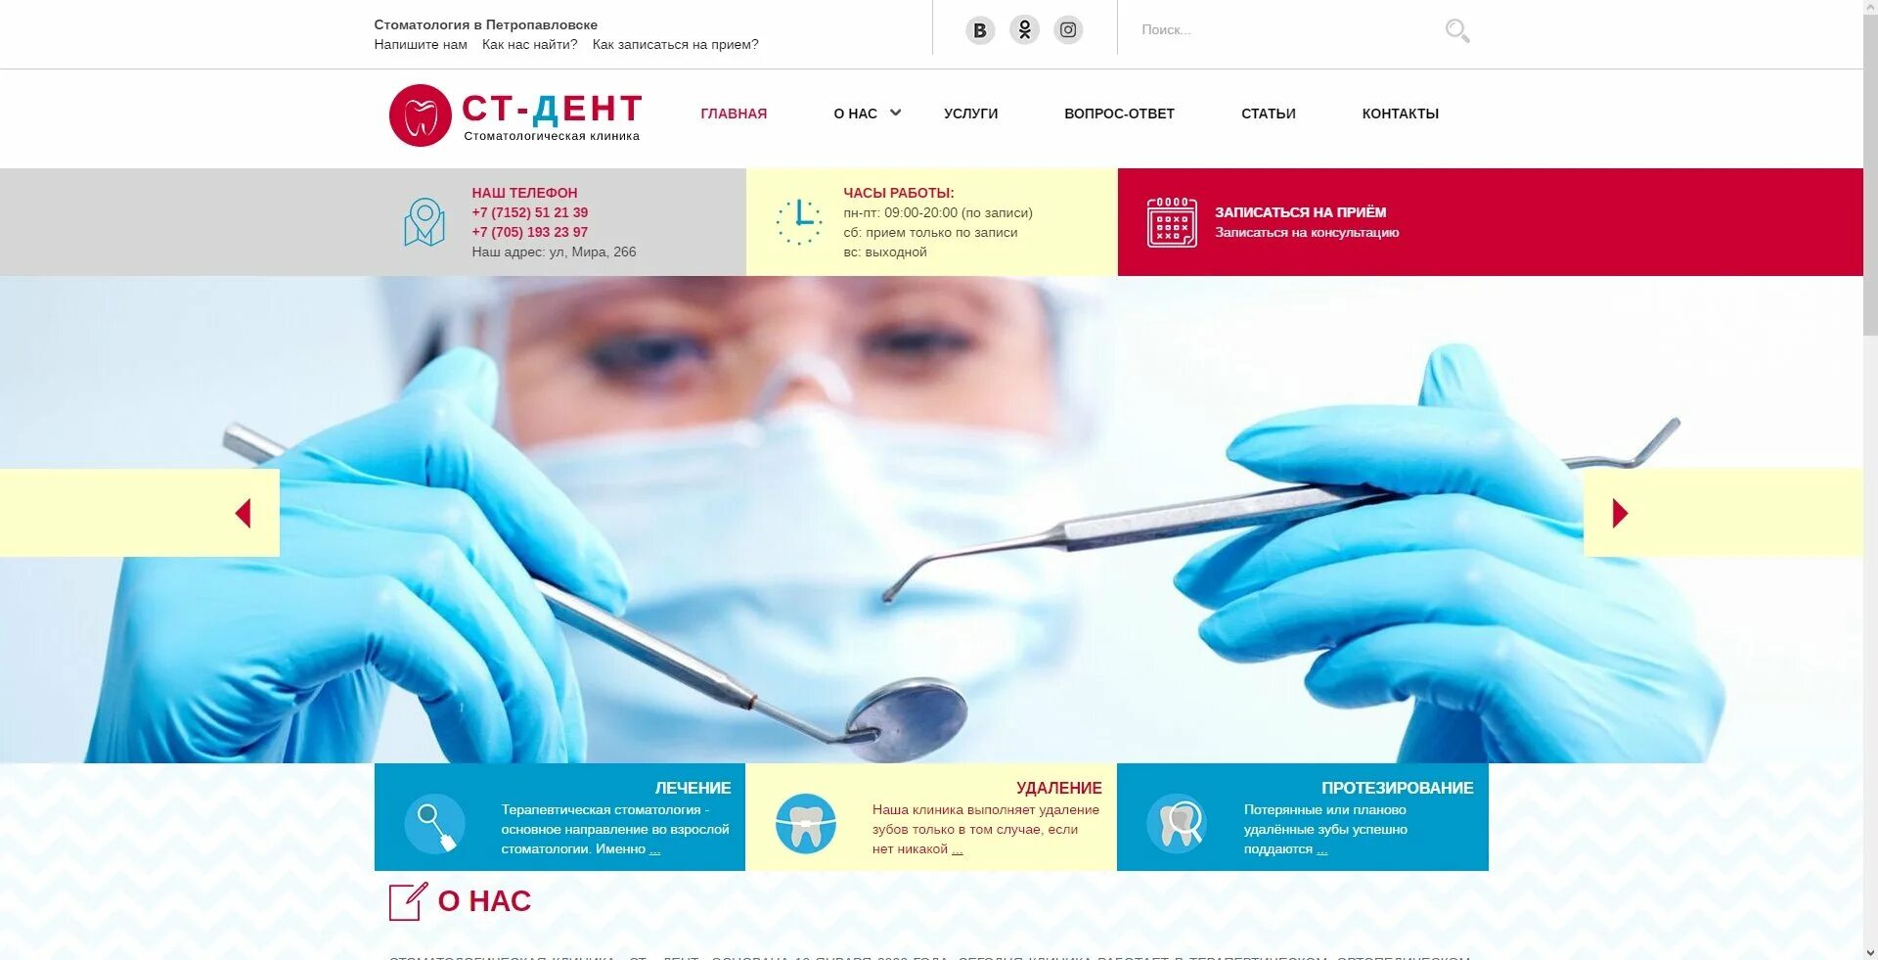Image resolution: width=1878 pixels, height=960 pixels.
Task: Click the tooth extraction icon under Удаление
Action: [x=806, y=823]
